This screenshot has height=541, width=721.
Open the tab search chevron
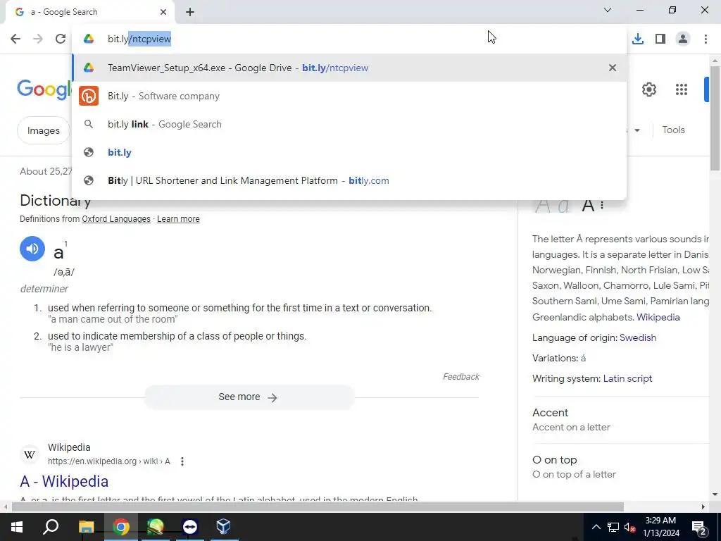pyautogui.click(x=608, y=10)
